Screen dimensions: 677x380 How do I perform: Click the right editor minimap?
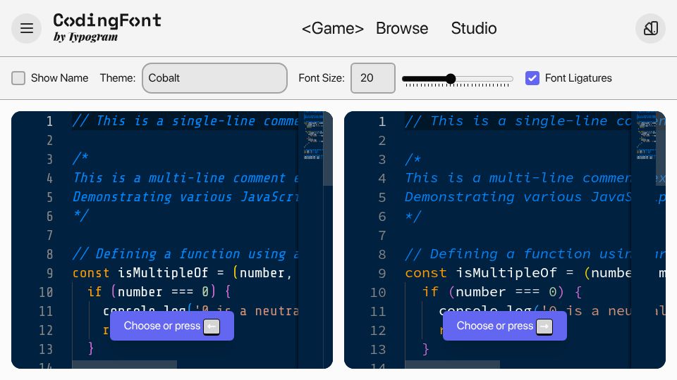coord(646,136)
